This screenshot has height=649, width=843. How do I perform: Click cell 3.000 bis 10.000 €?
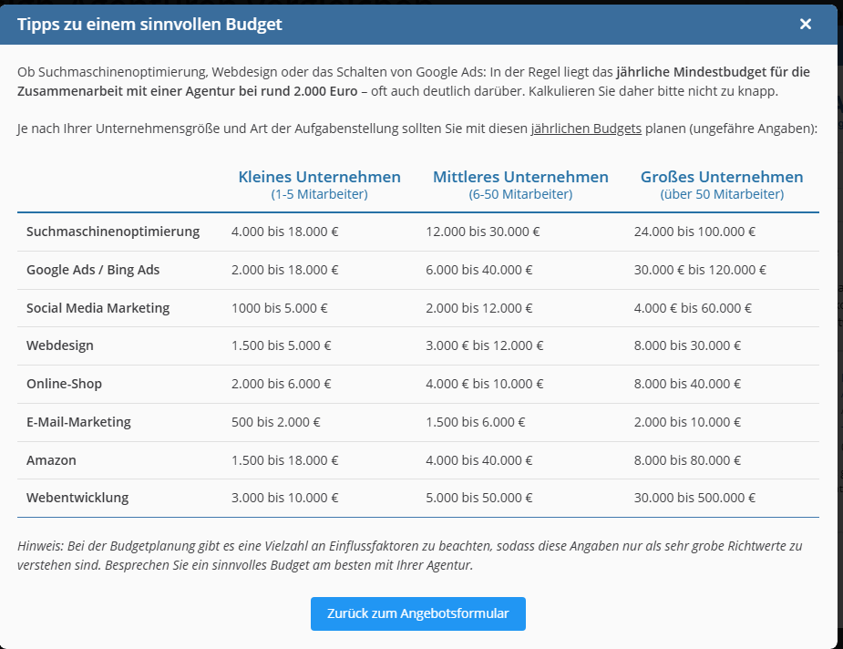pyautogui.click(x=285, y=498)
